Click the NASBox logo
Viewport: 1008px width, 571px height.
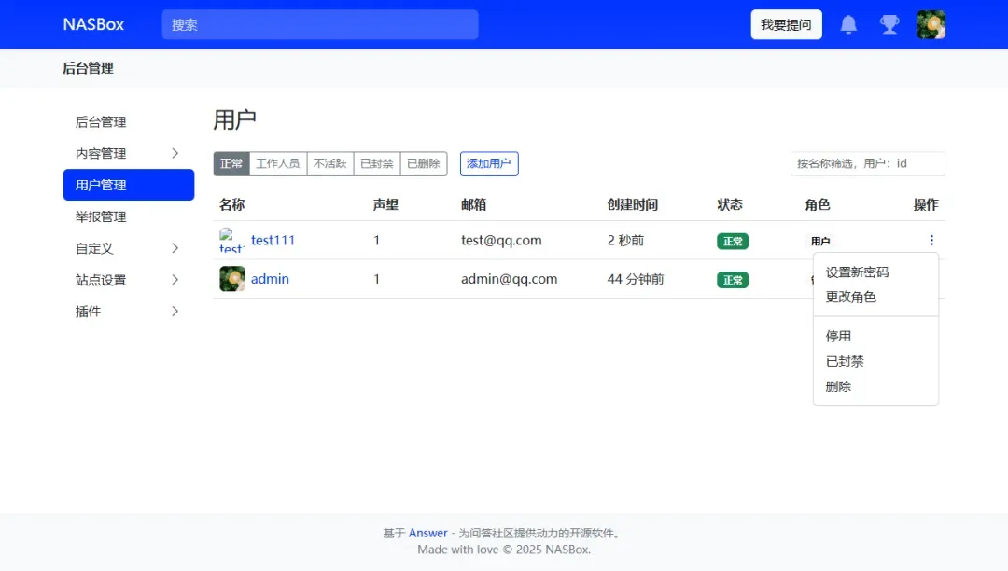tap(93, 24)
